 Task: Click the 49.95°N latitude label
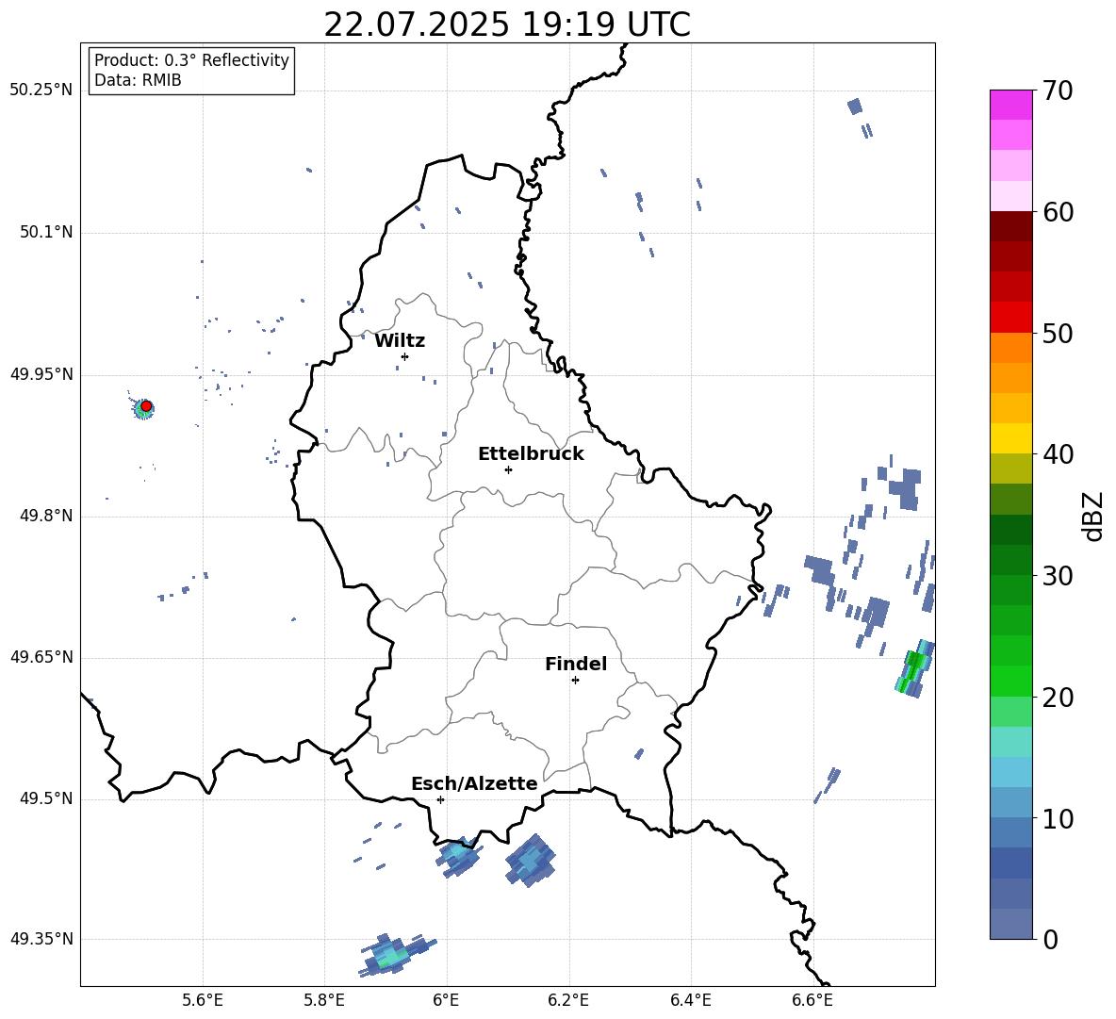[41, 374]
